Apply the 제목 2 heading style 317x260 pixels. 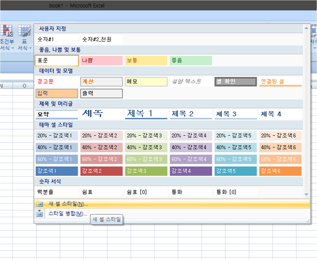pyautogui.click(x=191, y=114)
